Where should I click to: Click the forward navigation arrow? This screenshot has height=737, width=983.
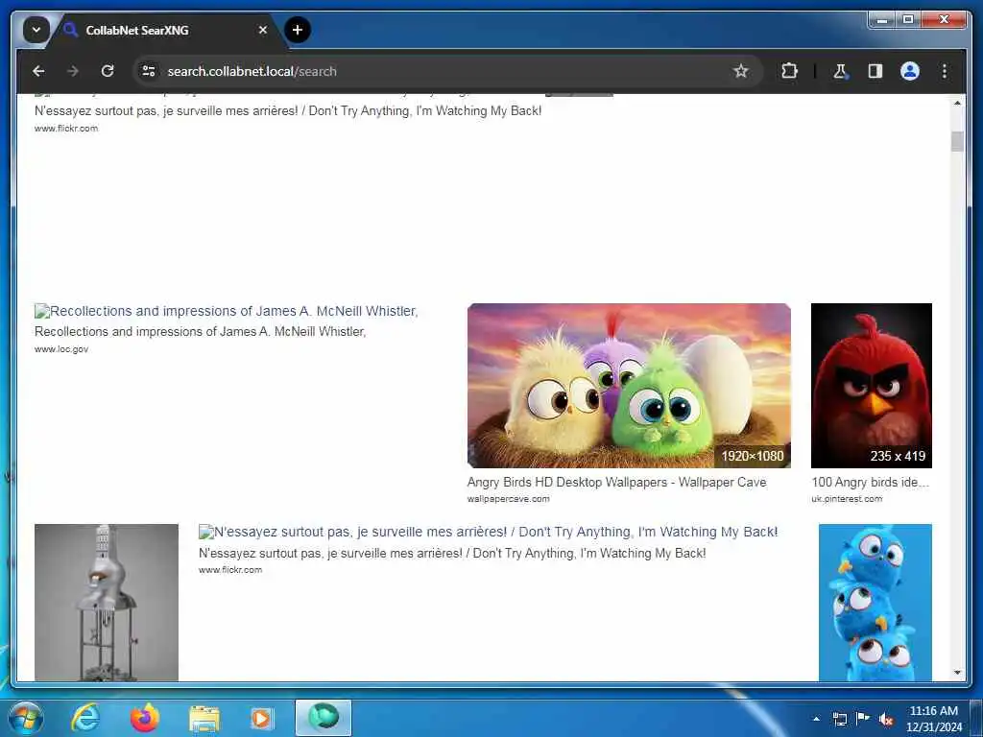73,71
